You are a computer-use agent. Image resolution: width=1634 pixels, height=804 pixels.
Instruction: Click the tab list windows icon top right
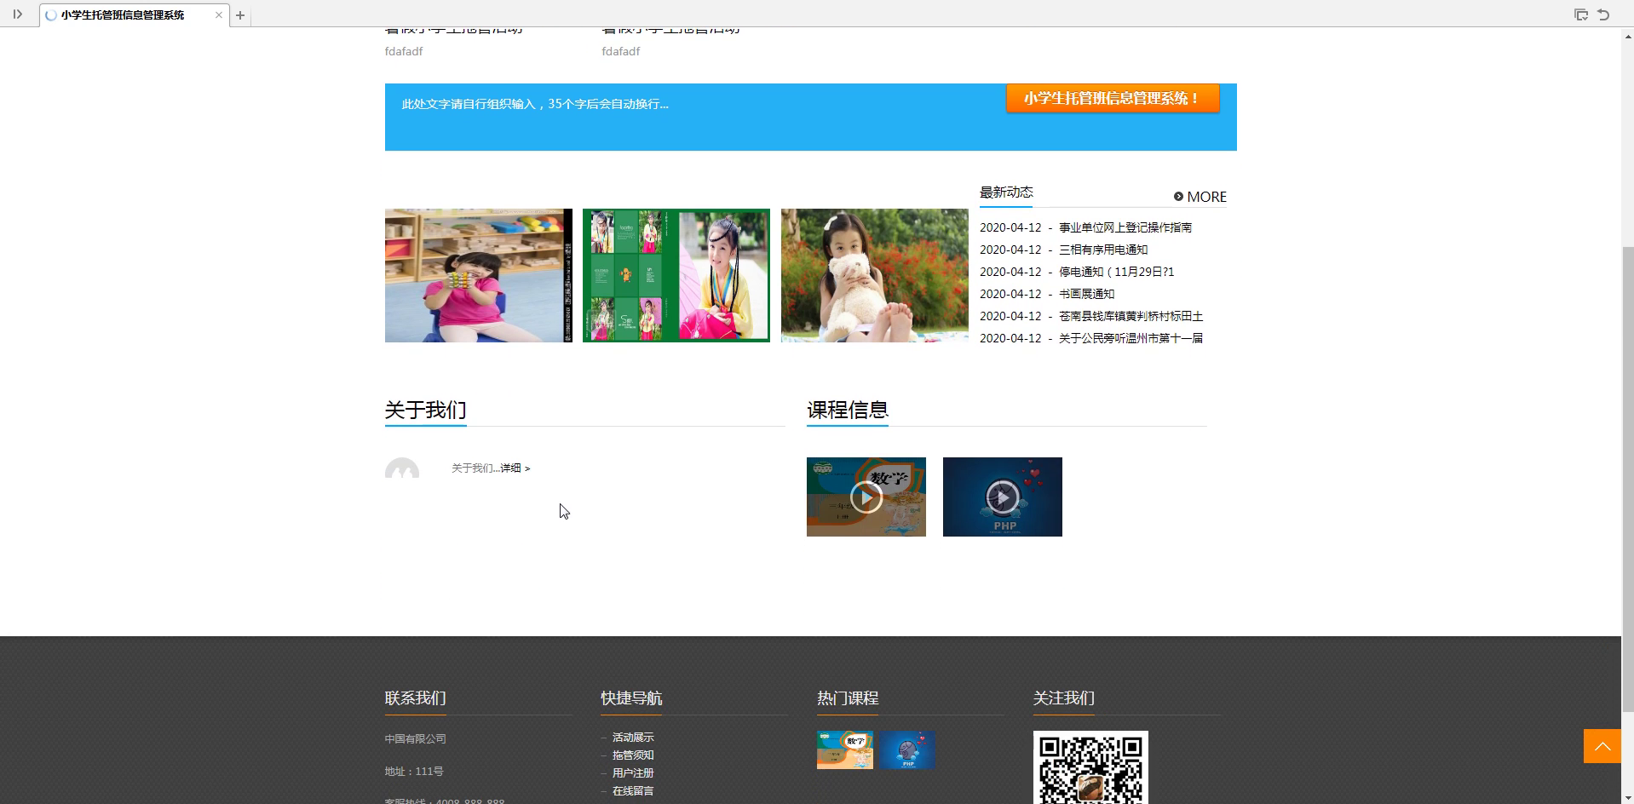[1581, 14]
